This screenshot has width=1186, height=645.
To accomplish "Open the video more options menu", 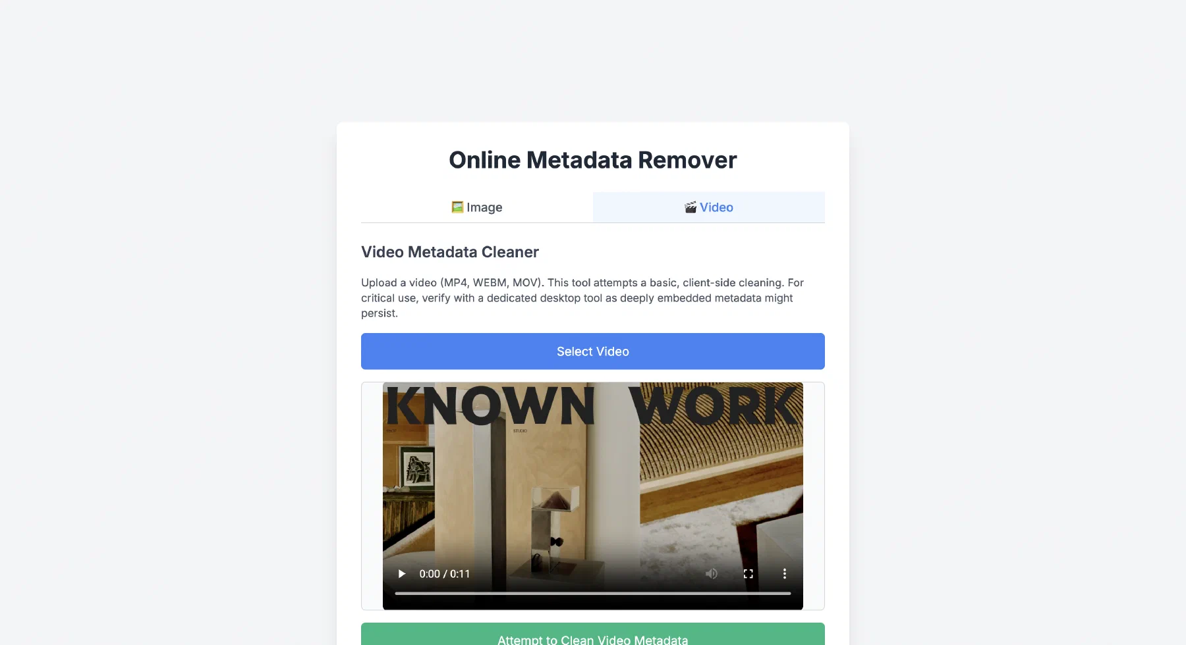I will coord(784,574).
